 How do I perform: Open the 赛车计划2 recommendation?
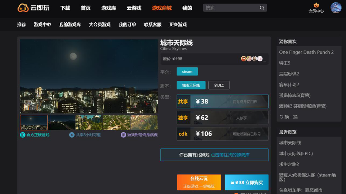click(x=289, y=84)
